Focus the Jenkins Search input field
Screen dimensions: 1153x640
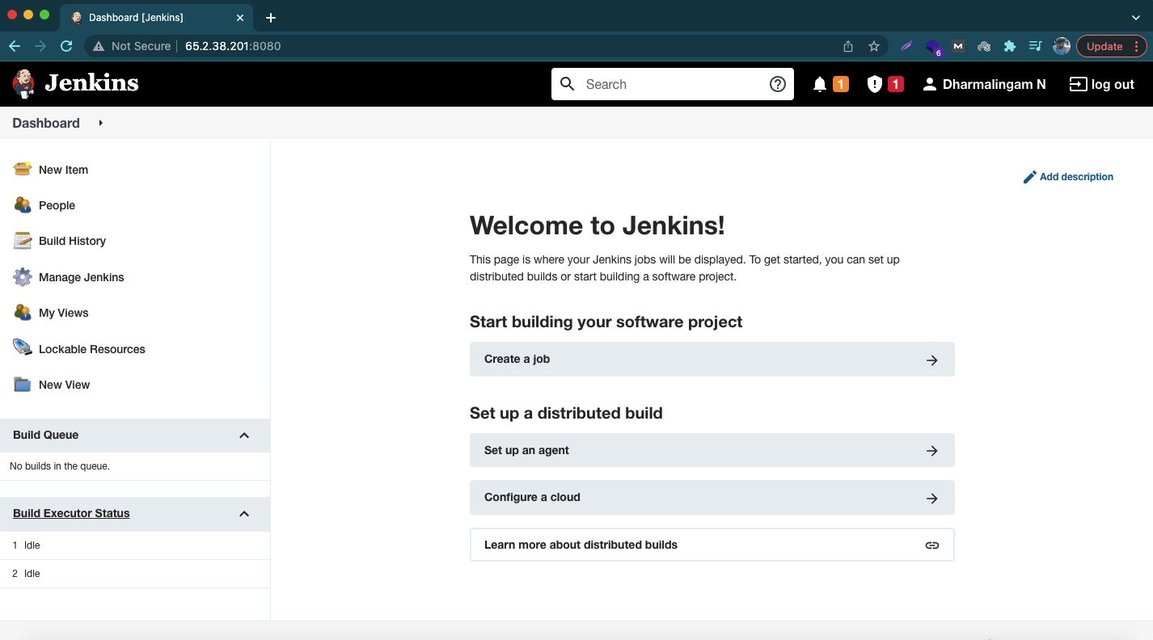(x=671, y=84)
